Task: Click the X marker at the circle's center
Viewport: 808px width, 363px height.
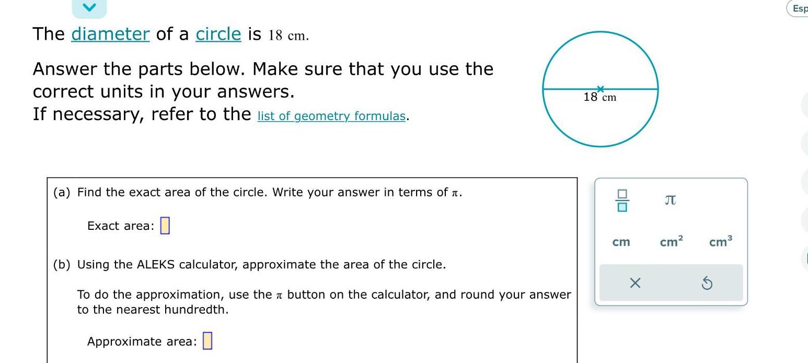Action: coord(601,88)
